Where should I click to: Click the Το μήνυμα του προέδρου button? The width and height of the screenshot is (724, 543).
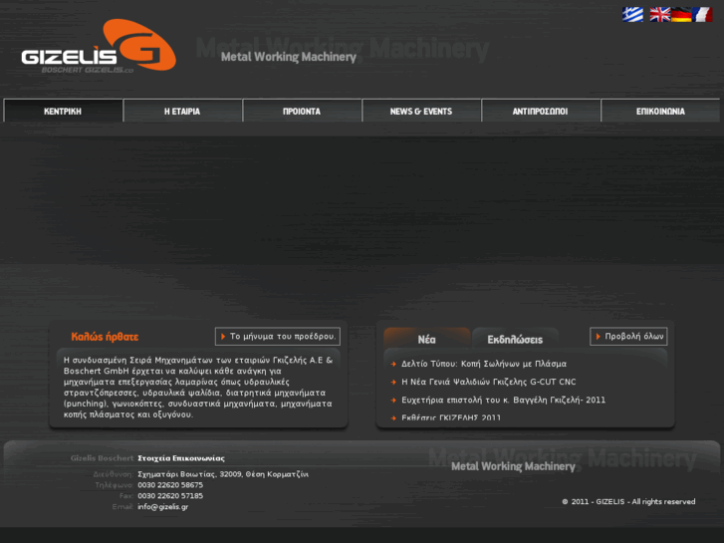[x=278, y=337]
